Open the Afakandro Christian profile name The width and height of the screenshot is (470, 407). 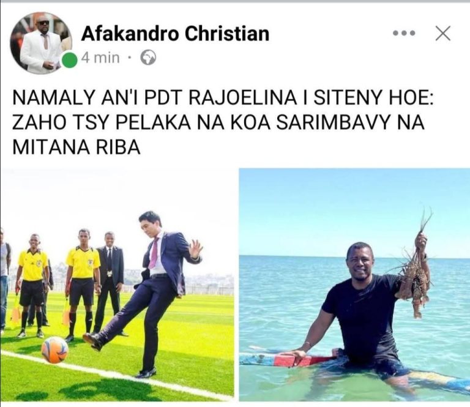[x=175, y=34]
